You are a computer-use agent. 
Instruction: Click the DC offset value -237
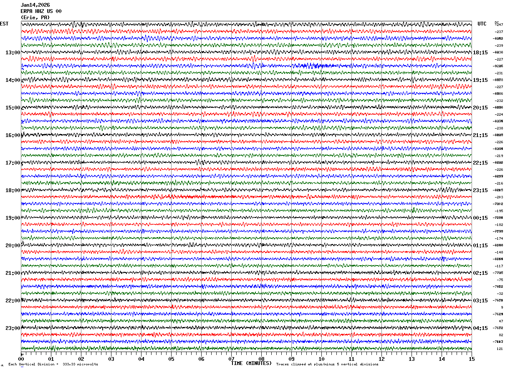point(499,32)
